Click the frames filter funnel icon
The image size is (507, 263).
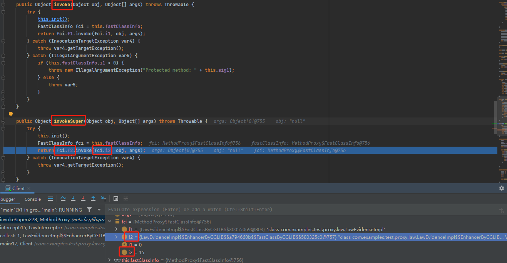[x=89, y=210]
